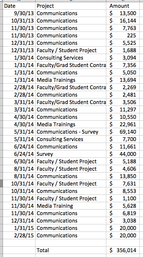Select the 2/28/15 date cell
Viewport: 143px width, 257px height.
pos(19,236)
